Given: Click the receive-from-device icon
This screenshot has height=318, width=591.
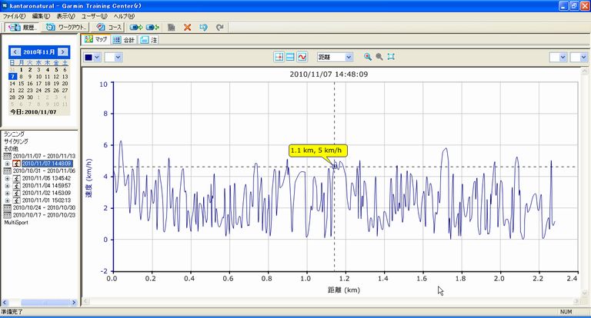Looking at the screenshot, I should 152,27.
